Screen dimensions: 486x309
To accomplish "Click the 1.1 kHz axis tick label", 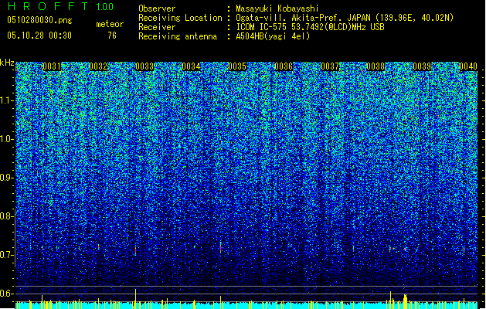I will point(6,100).
